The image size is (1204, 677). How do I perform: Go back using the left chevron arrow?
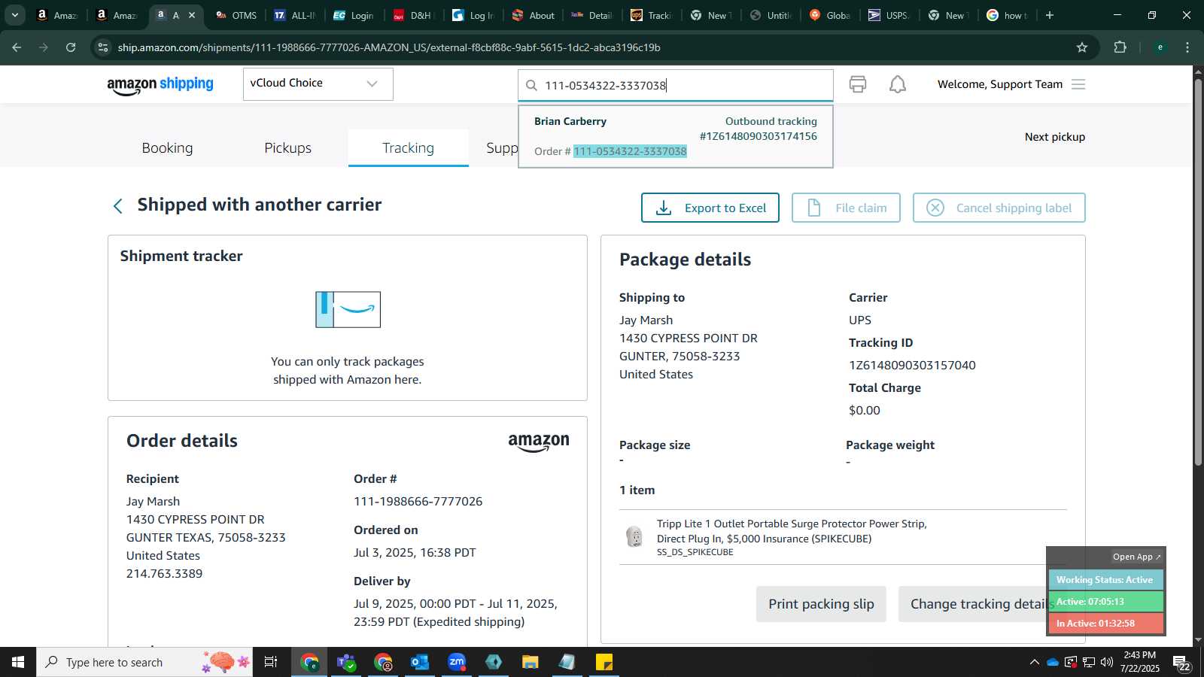[x=117, y=206]
